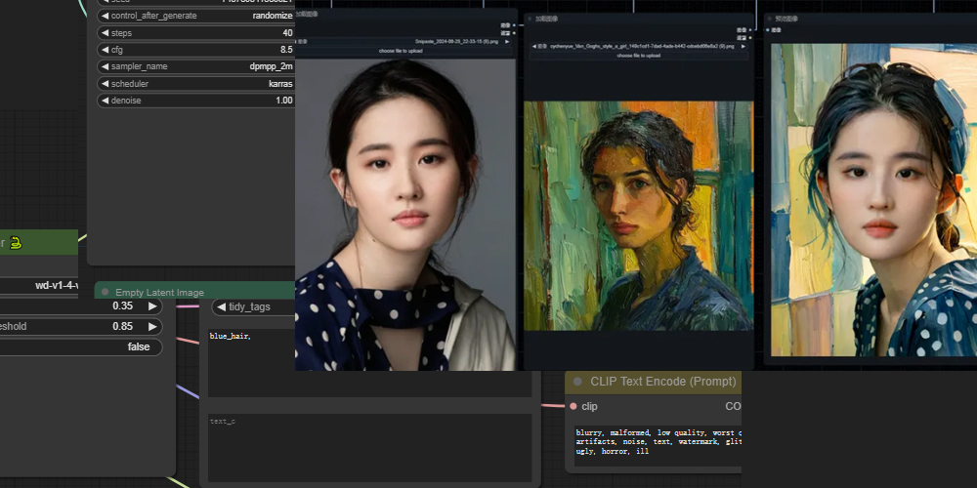Screen dimensions: 977x488
Task: Decrease denoise value with left arrow
Action: [x=105, y=101]
